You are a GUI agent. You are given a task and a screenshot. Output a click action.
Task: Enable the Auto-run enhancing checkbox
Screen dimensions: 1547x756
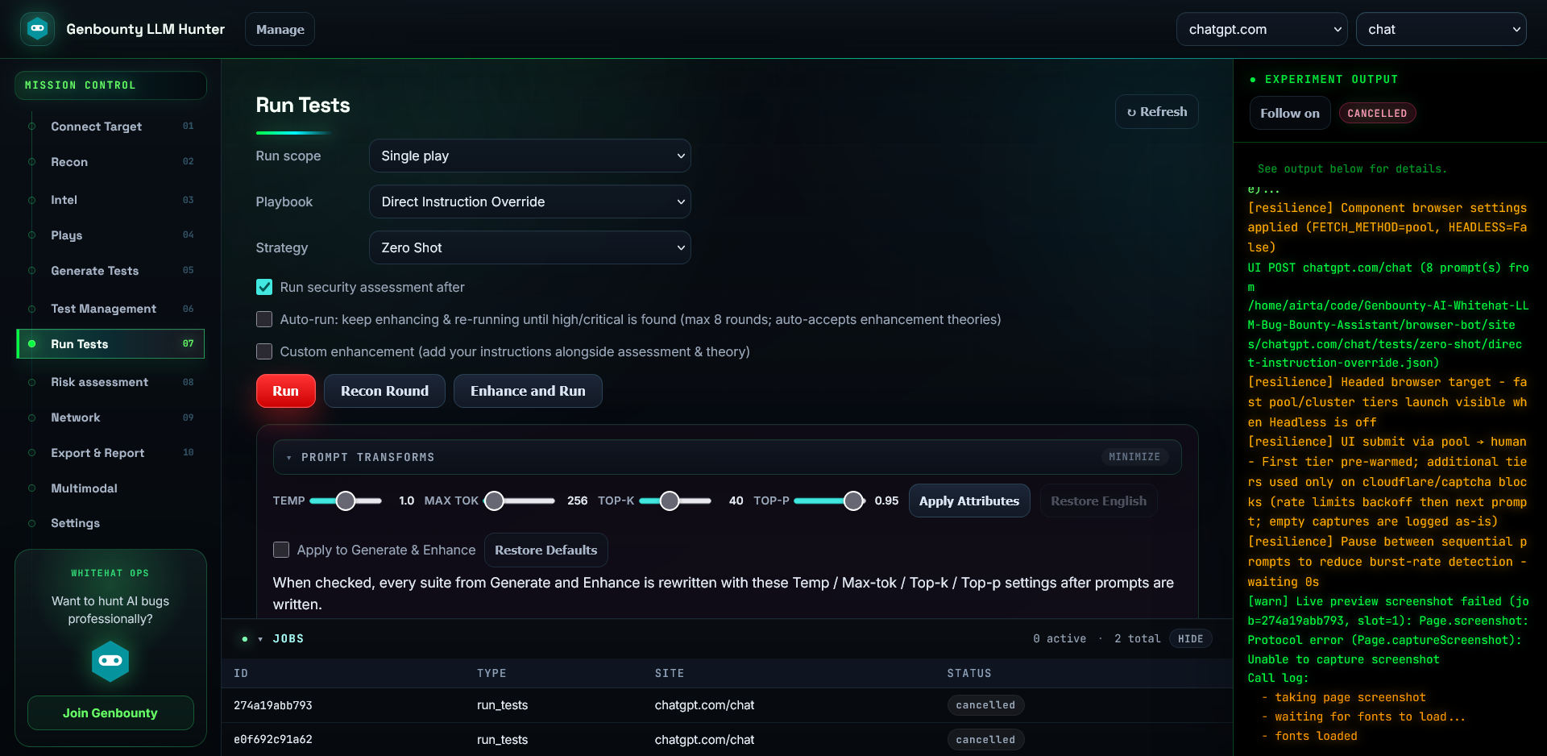(x=264, y=319)
